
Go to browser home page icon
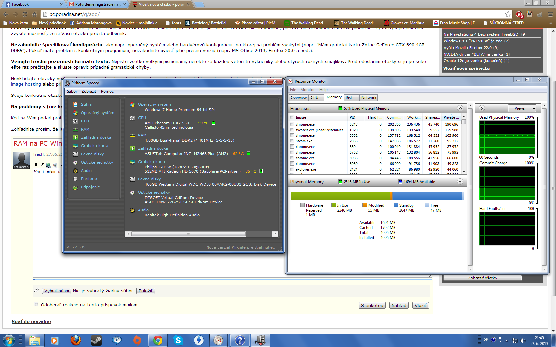click(34, 14)
